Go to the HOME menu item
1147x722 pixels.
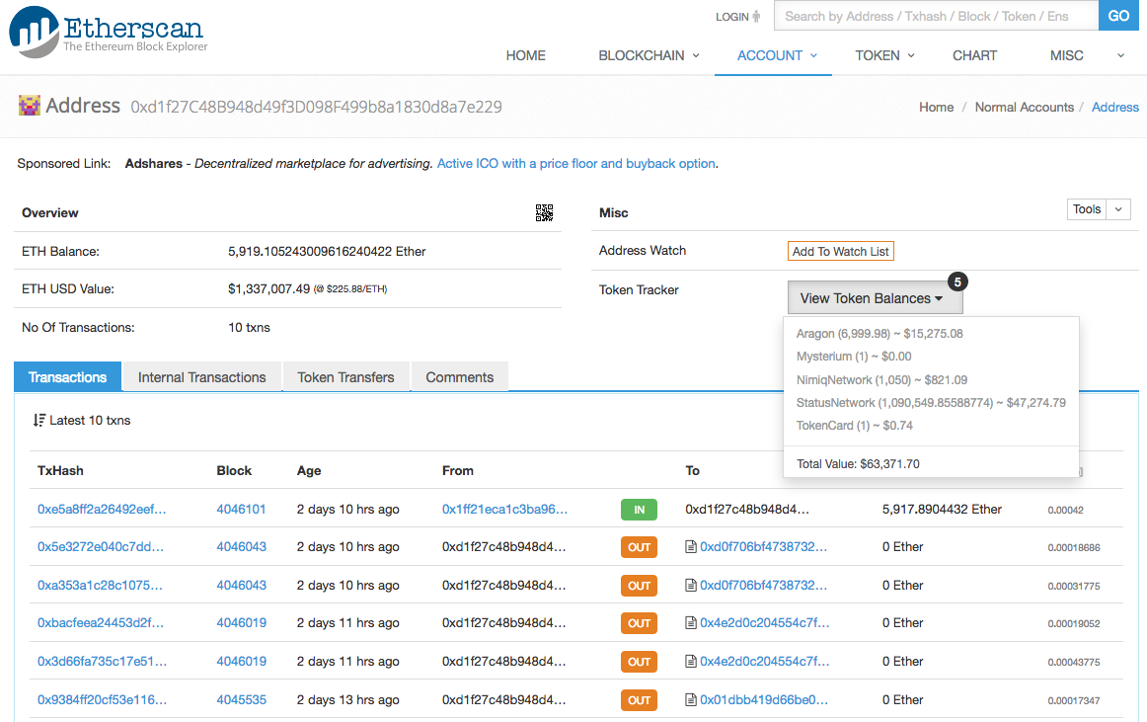click(525, 55)
